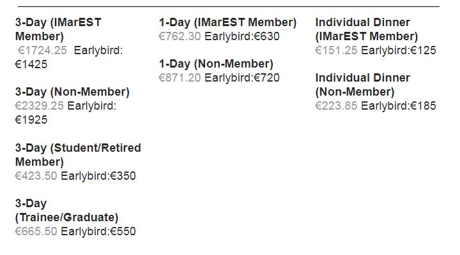Click the 1-Day (IMarEST Member) heading

[x=227, y=22]
